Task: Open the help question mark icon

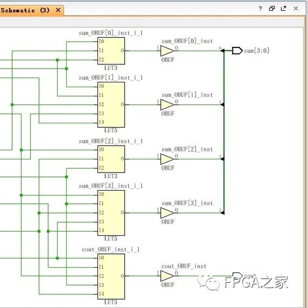Action: (x=260, y=8)
